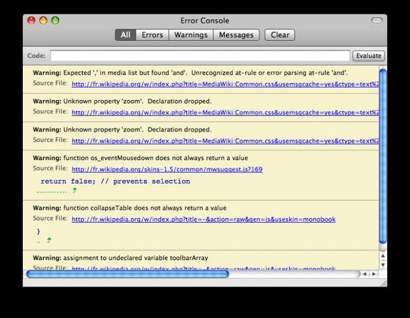Clear the console log
The width and height of the screenshot is (410, 318).
(x=280, y=35)
